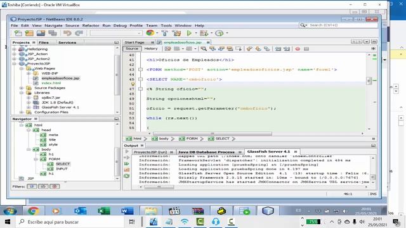Select index.html in Projects tree
406x228 pixels.
click(x=51, y=83)
